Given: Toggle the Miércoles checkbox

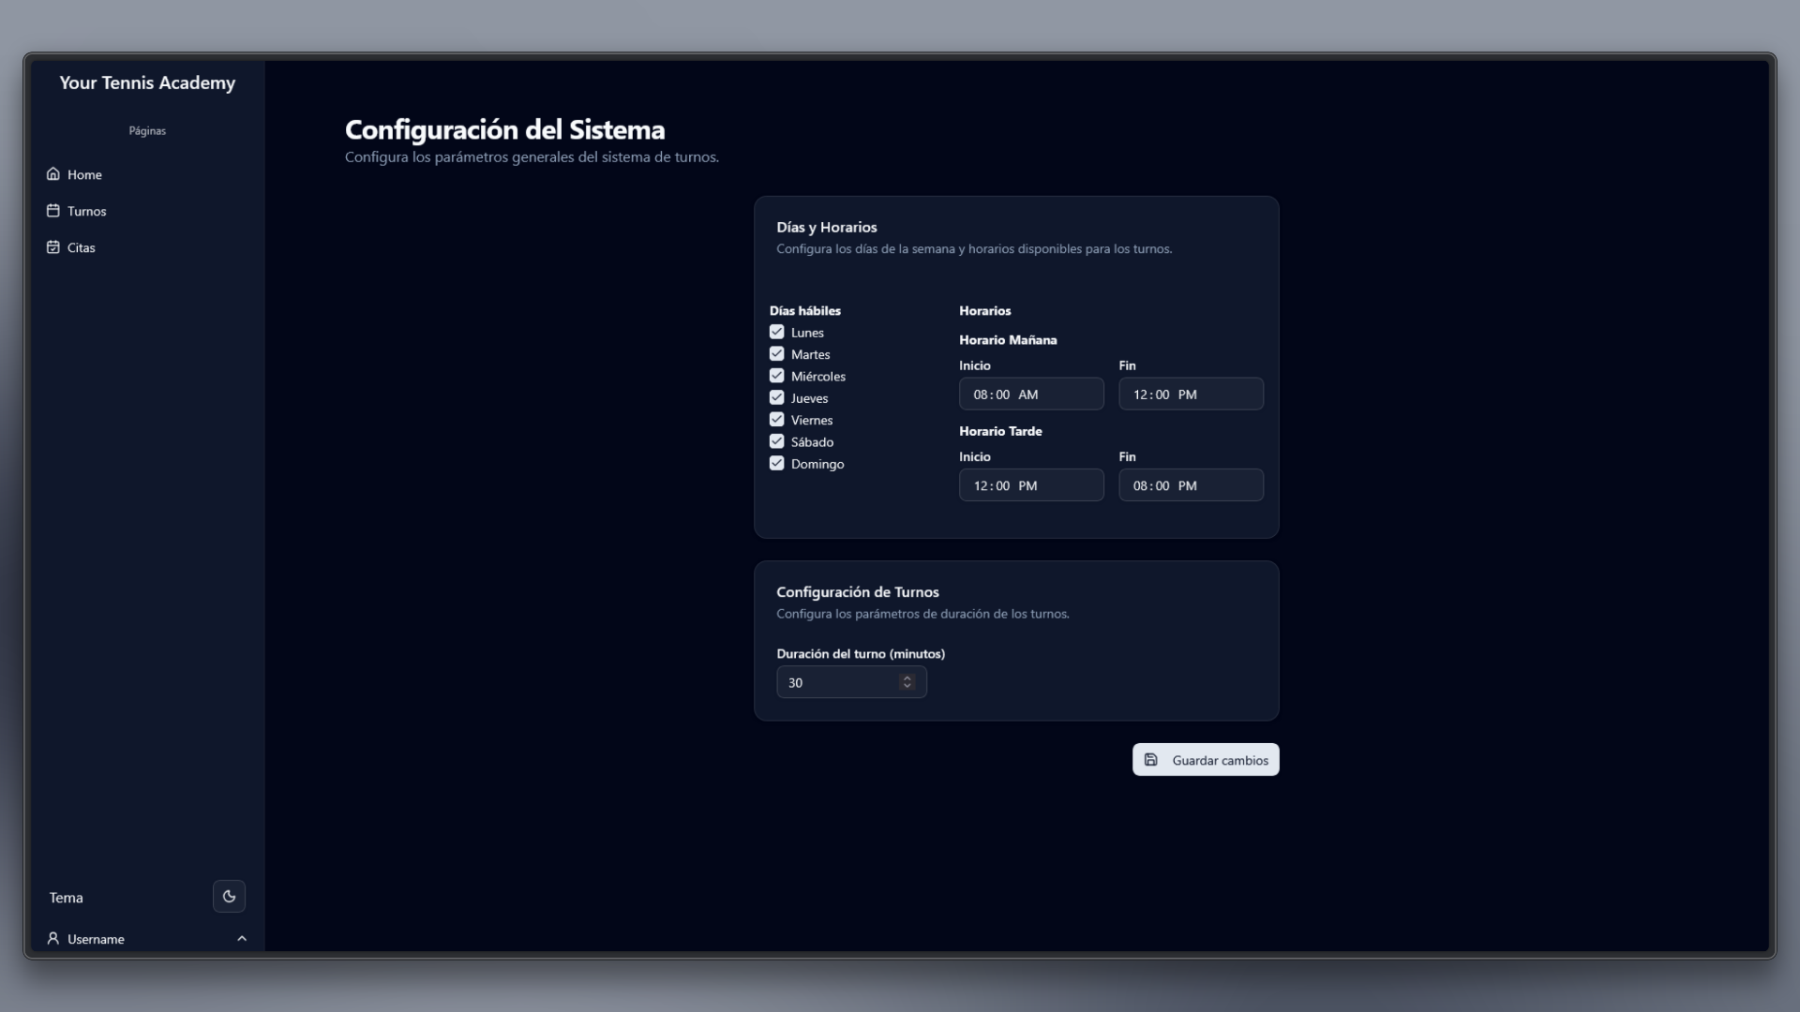Looking at the screenshot, I should [x=776, y=375].
